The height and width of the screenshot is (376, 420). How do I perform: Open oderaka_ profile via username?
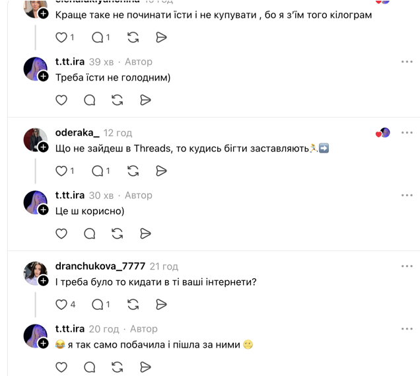[77, 133]
